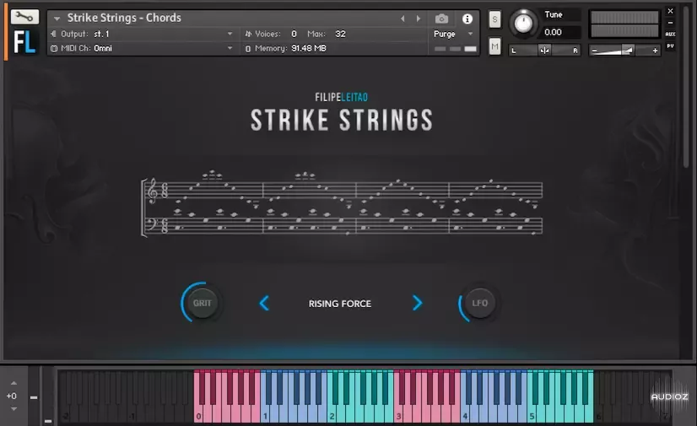Viewport: 697px width, 426px height.
Task: Click the FILIPE LEITAO brand label
Action: (x=342, y=97)
